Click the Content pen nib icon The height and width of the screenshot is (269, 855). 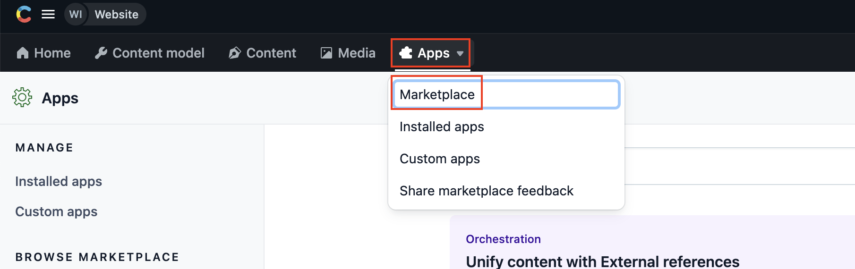point(235,53)
